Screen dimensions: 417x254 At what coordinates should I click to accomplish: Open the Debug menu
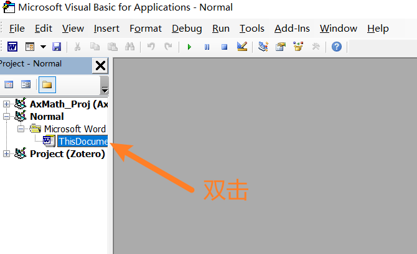(187, 29)
